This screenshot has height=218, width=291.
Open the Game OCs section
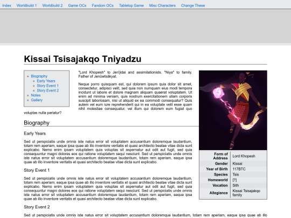pos(77,5)
